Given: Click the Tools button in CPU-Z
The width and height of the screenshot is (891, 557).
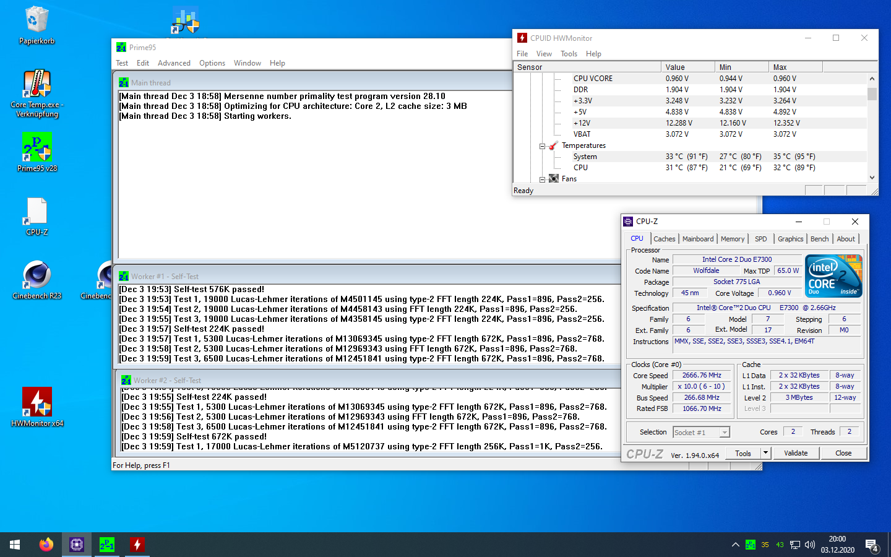Looking at the screenshot, I should [x=743, y=453].
